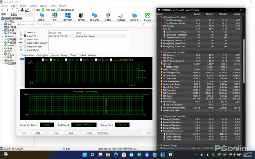Open Windows Start button on taskbar
The image size is (255, 159).
(85, 155)
